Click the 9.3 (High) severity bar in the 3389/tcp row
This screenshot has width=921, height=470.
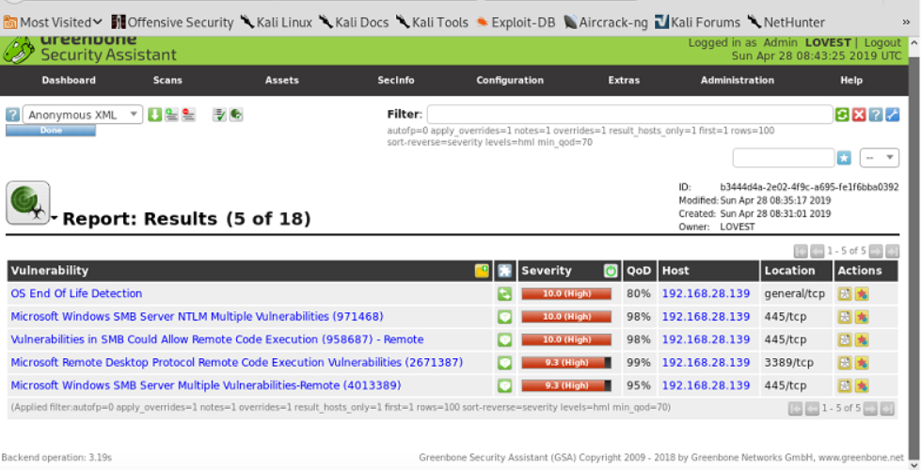click(566, 363)
